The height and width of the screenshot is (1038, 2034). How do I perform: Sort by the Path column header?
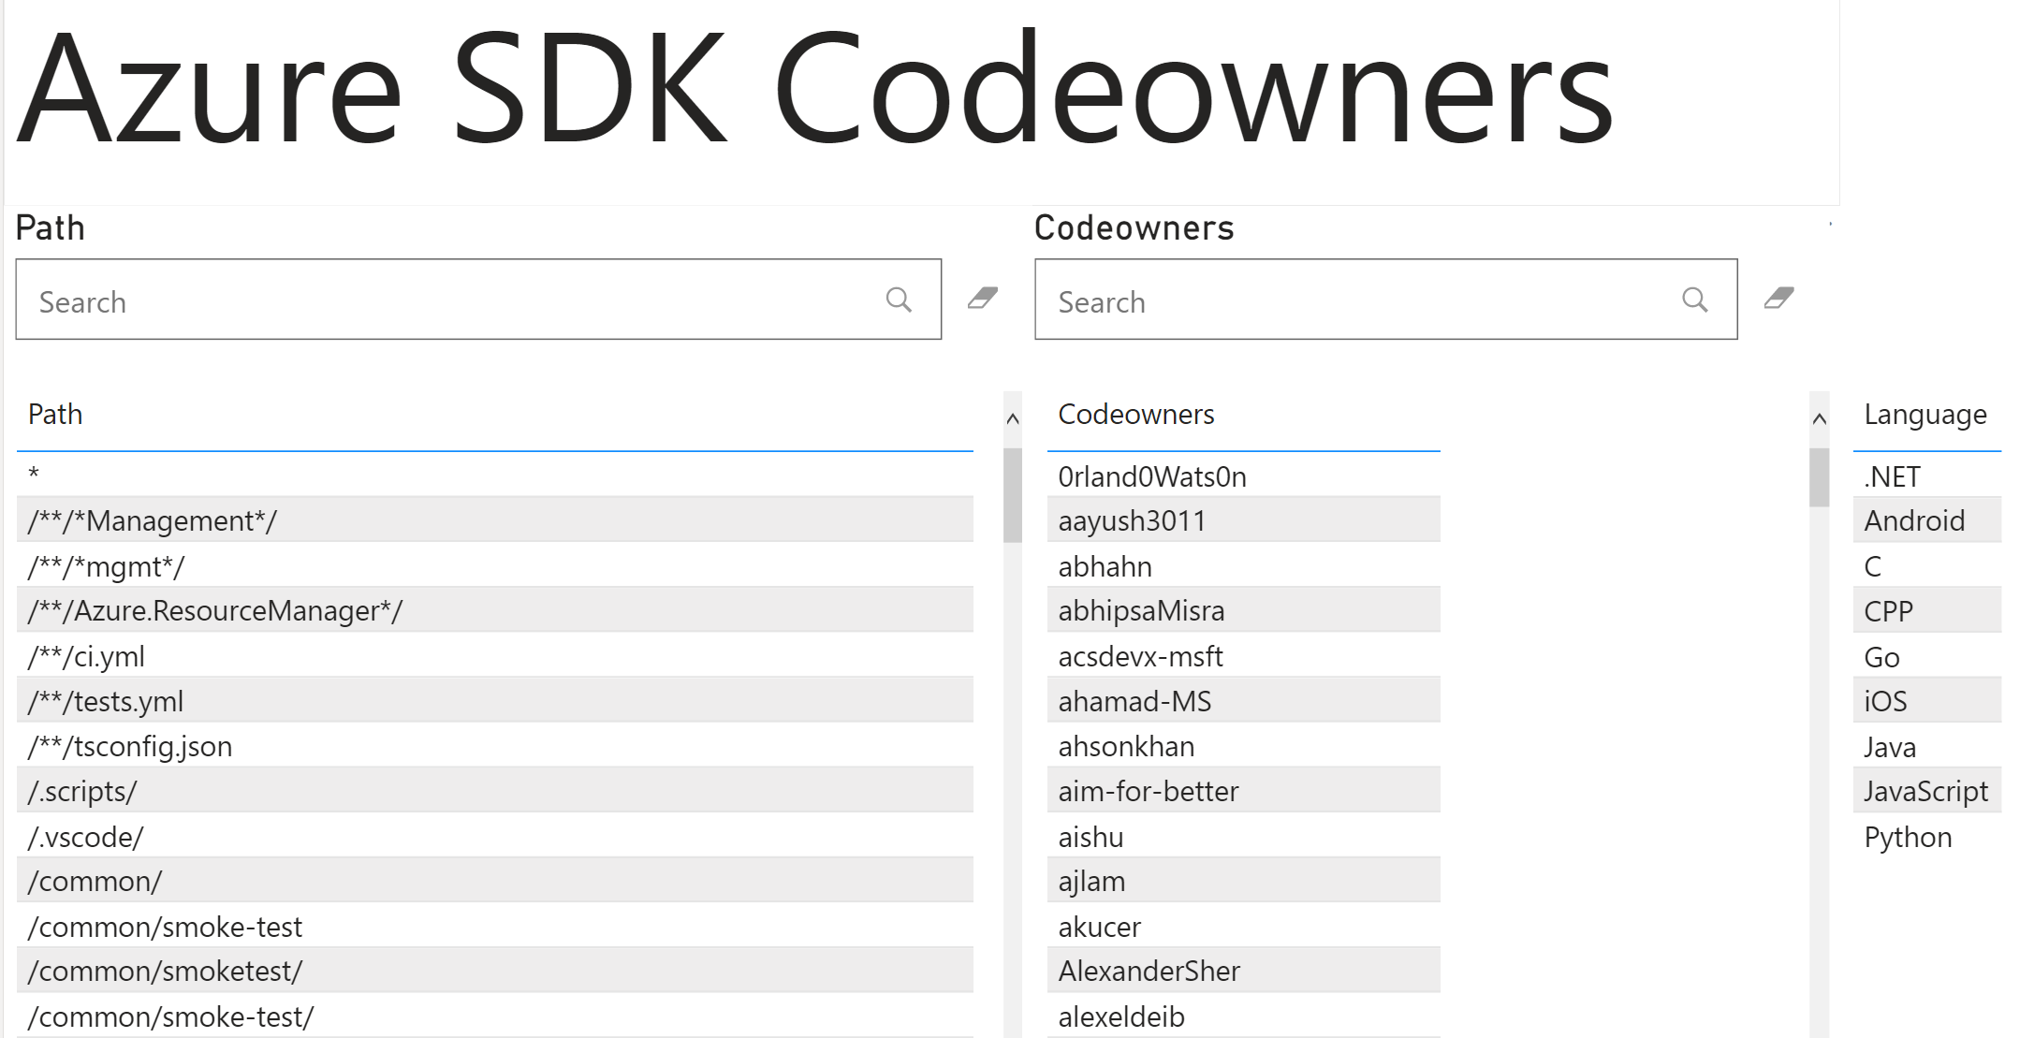[55, 415]
